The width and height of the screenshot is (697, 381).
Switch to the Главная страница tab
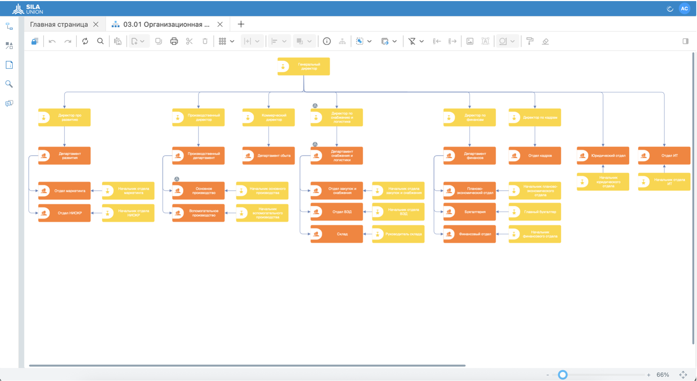[59, 24]
